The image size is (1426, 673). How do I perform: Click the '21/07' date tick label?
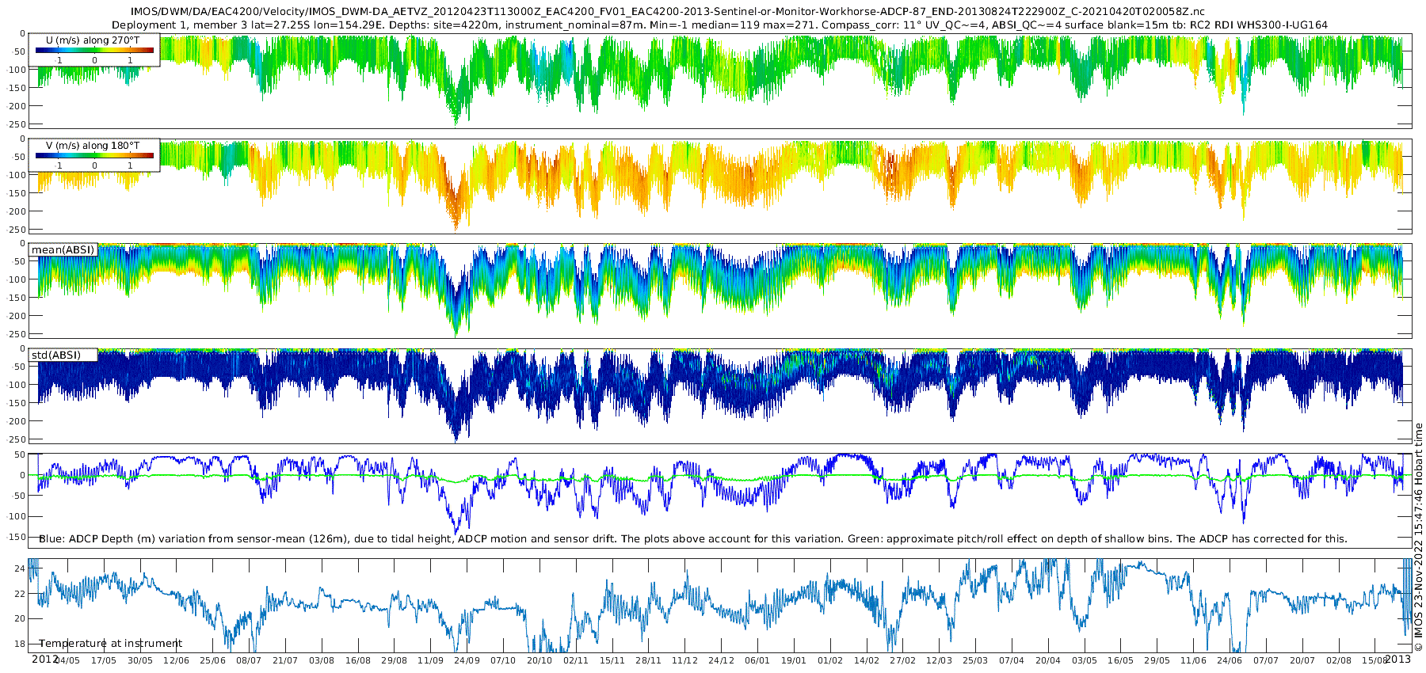[285, 660]
